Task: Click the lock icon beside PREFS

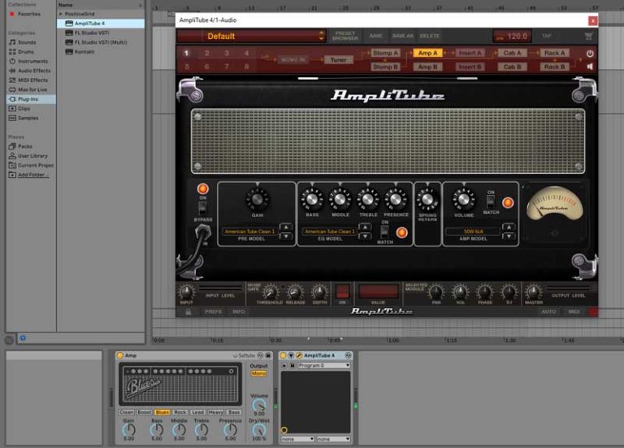Action: [188, 311]
